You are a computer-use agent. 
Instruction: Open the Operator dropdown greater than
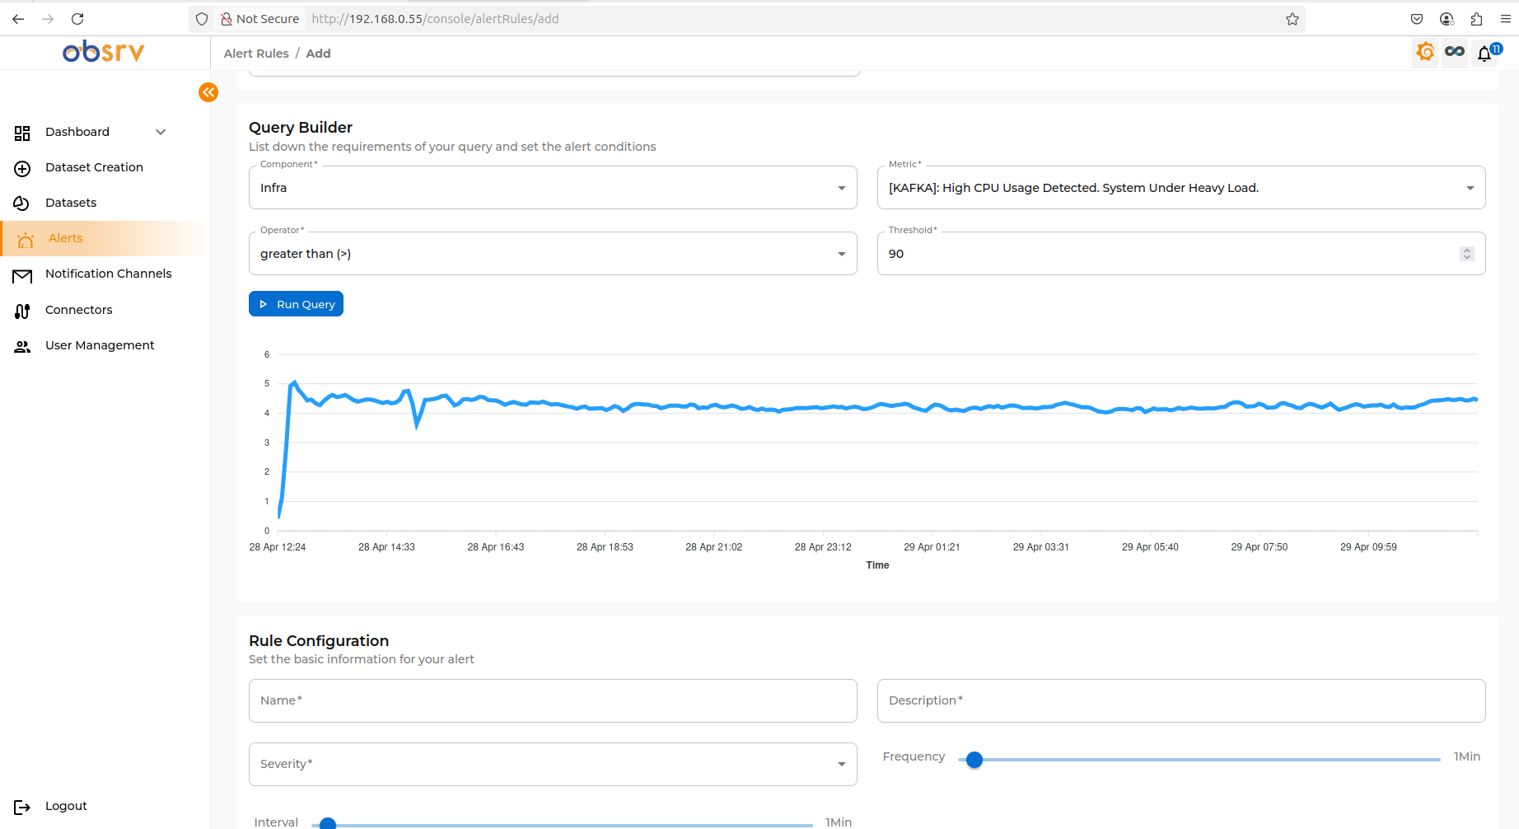point(553,254)
